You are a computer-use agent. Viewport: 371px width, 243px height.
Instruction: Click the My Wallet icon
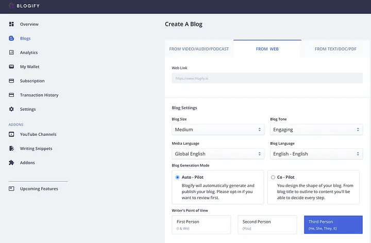tap(11, 66)
